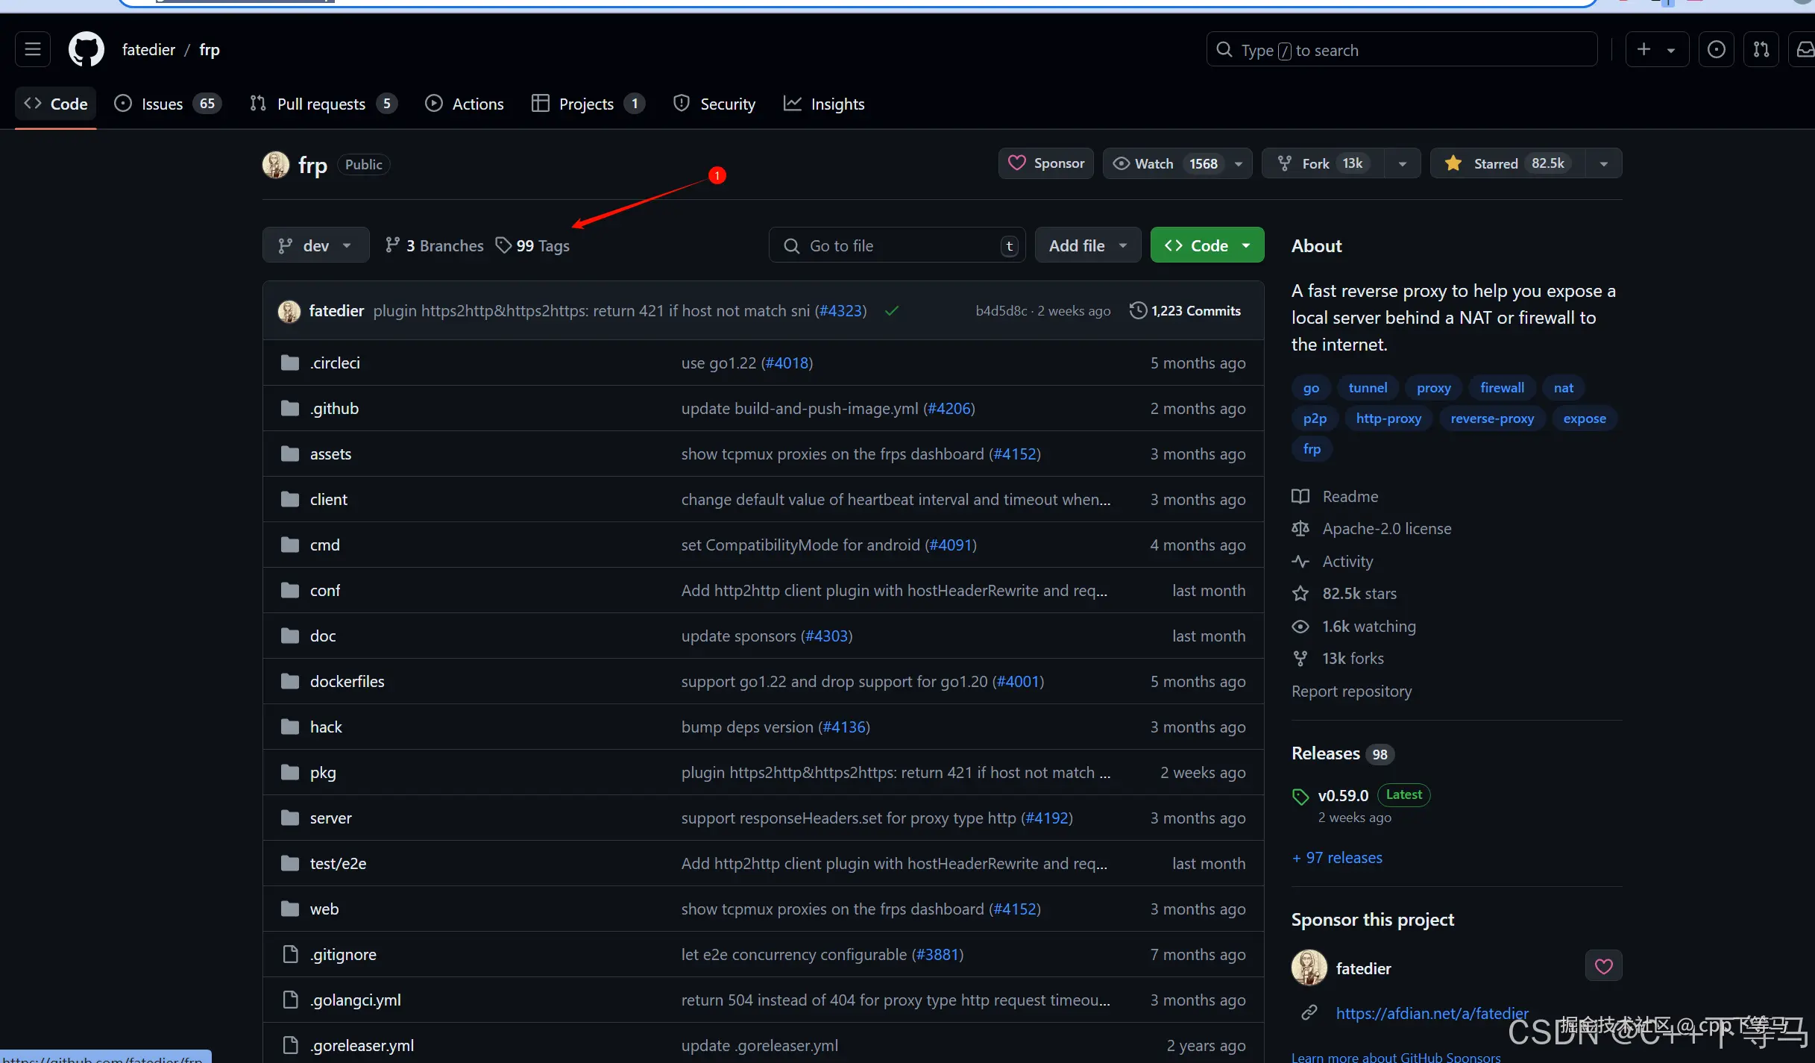Open the issues shortcut icon in header
1815x1063 pixels.
1716,49
